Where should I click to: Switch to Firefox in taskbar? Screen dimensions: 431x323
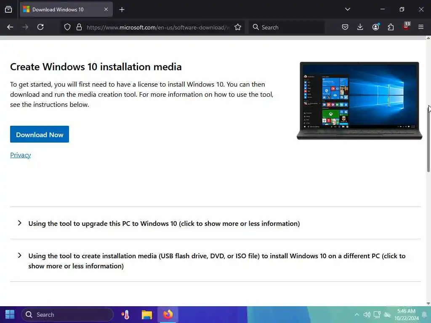tap(168, 315)
